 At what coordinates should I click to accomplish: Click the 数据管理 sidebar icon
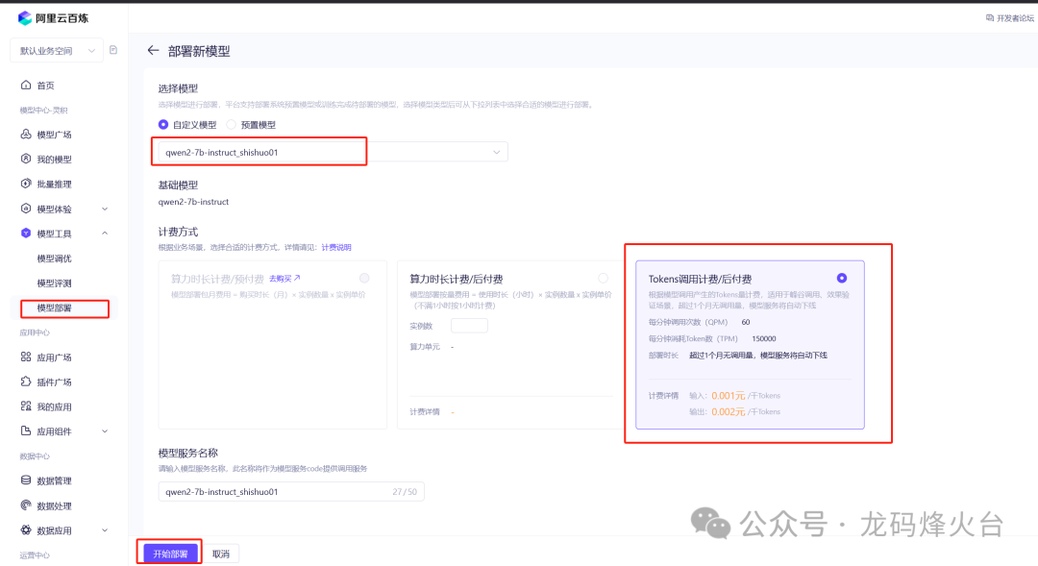(x=26, y=480)
